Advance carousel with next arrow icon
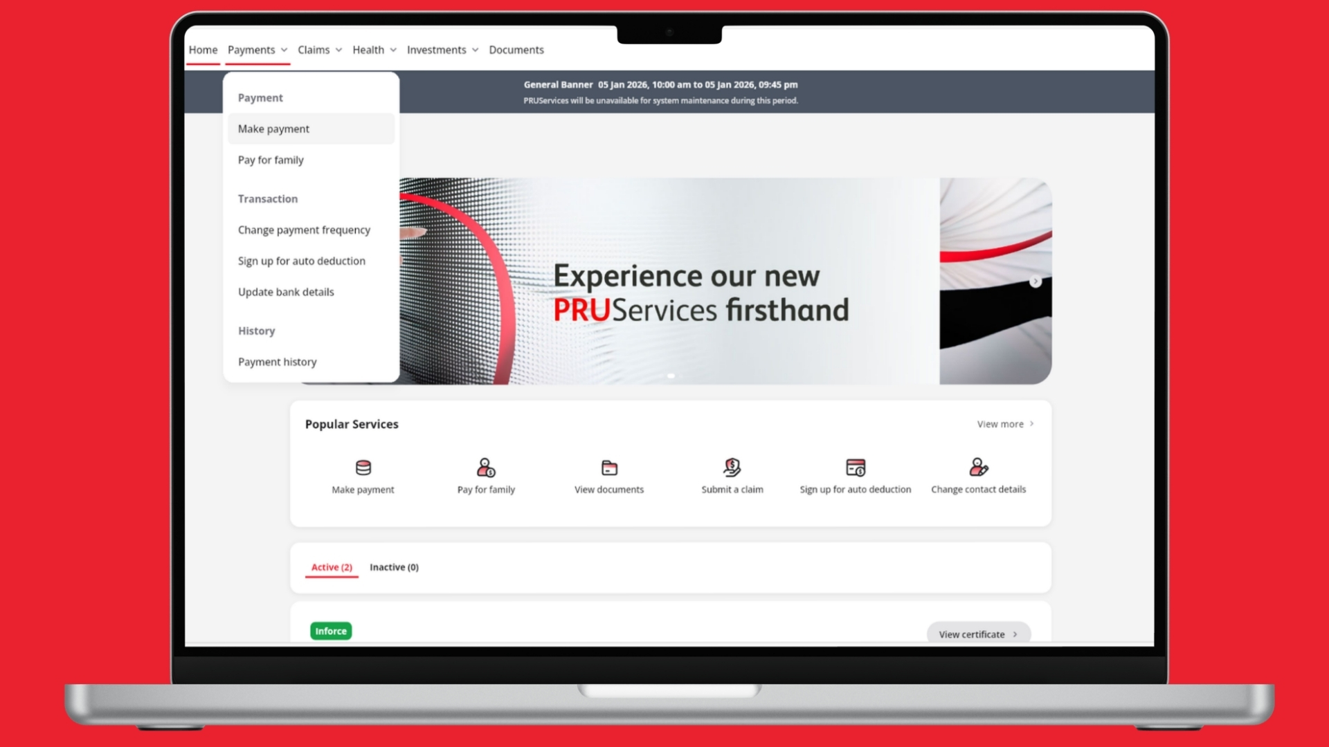This screenshot has width=1329, height=747. (1036, 282)
